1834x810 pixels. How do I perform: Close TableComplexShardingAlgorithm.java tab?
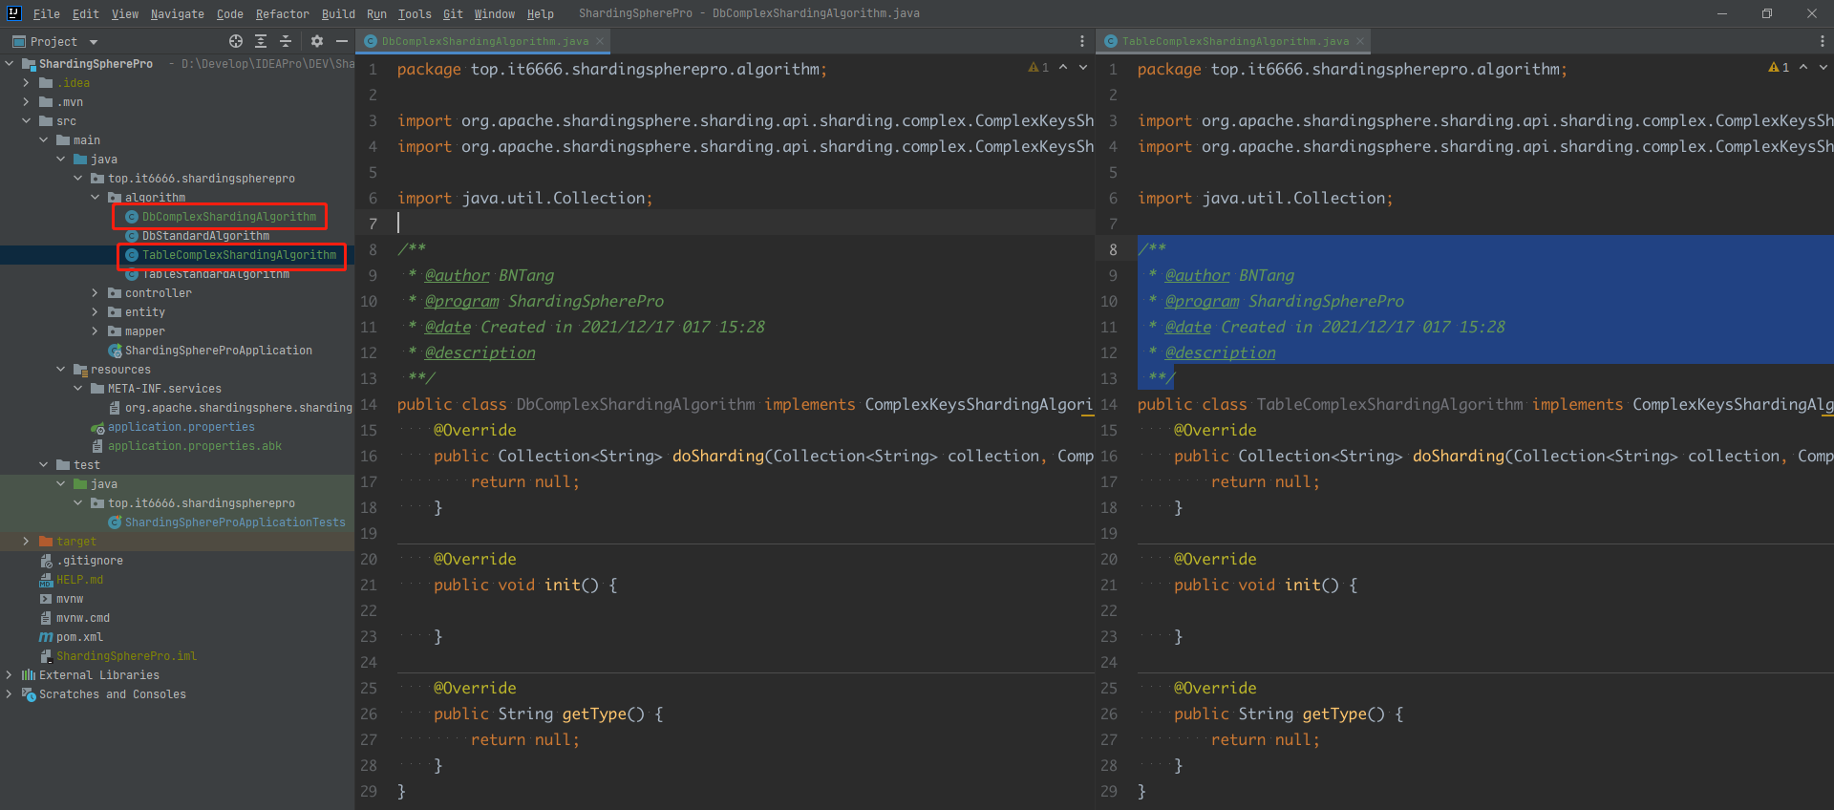pyautogui.click(x=1360, y=41)
